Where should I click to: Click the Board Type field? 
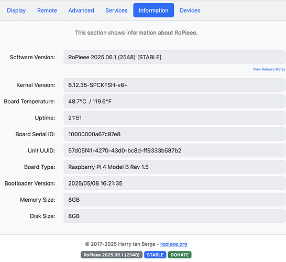[174, 167]
